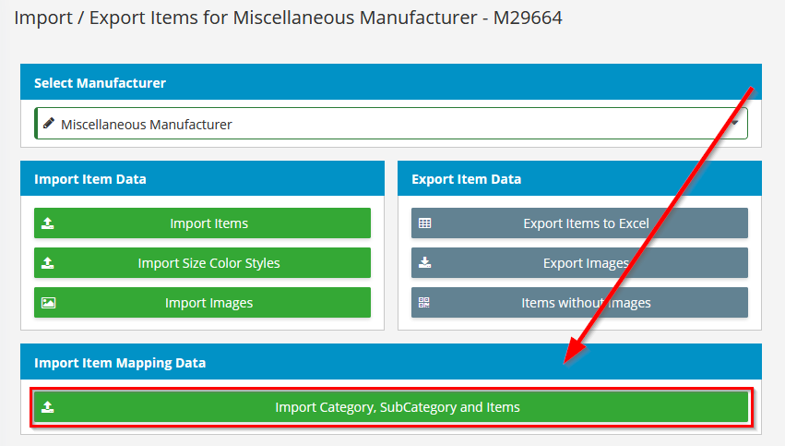Click Import Category, SubCategory and Items button
785x446 pixels.
[391, 407]
